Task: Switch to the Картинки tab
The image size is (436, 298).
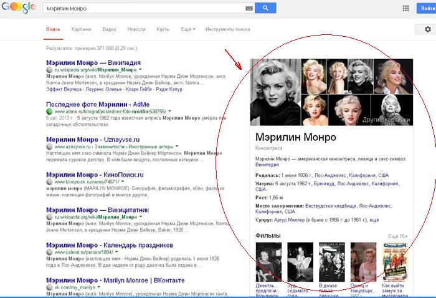Action: pos(81,29)
